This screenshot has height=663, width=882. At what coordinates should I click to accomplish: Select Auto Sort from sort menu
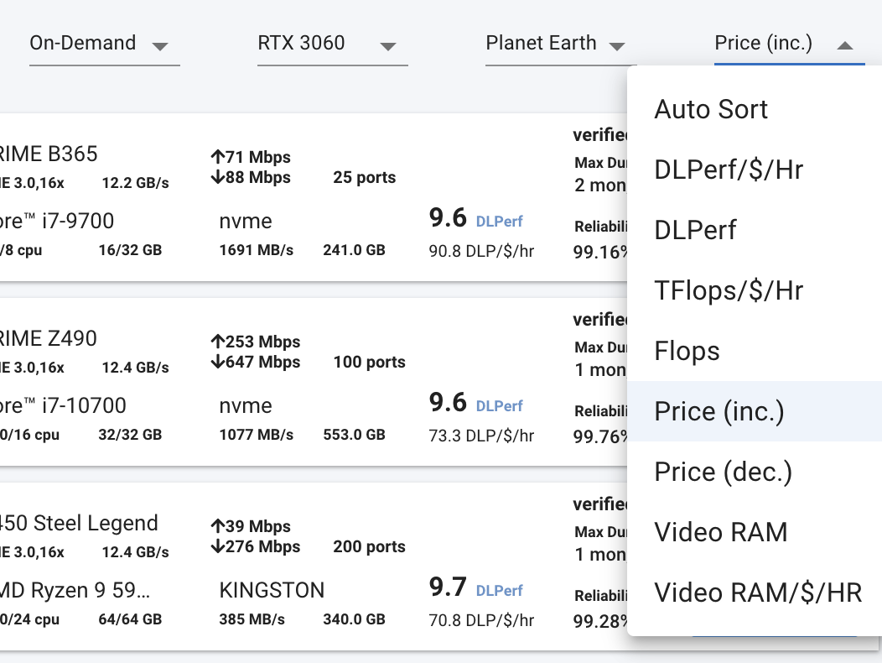pos(711,109)
